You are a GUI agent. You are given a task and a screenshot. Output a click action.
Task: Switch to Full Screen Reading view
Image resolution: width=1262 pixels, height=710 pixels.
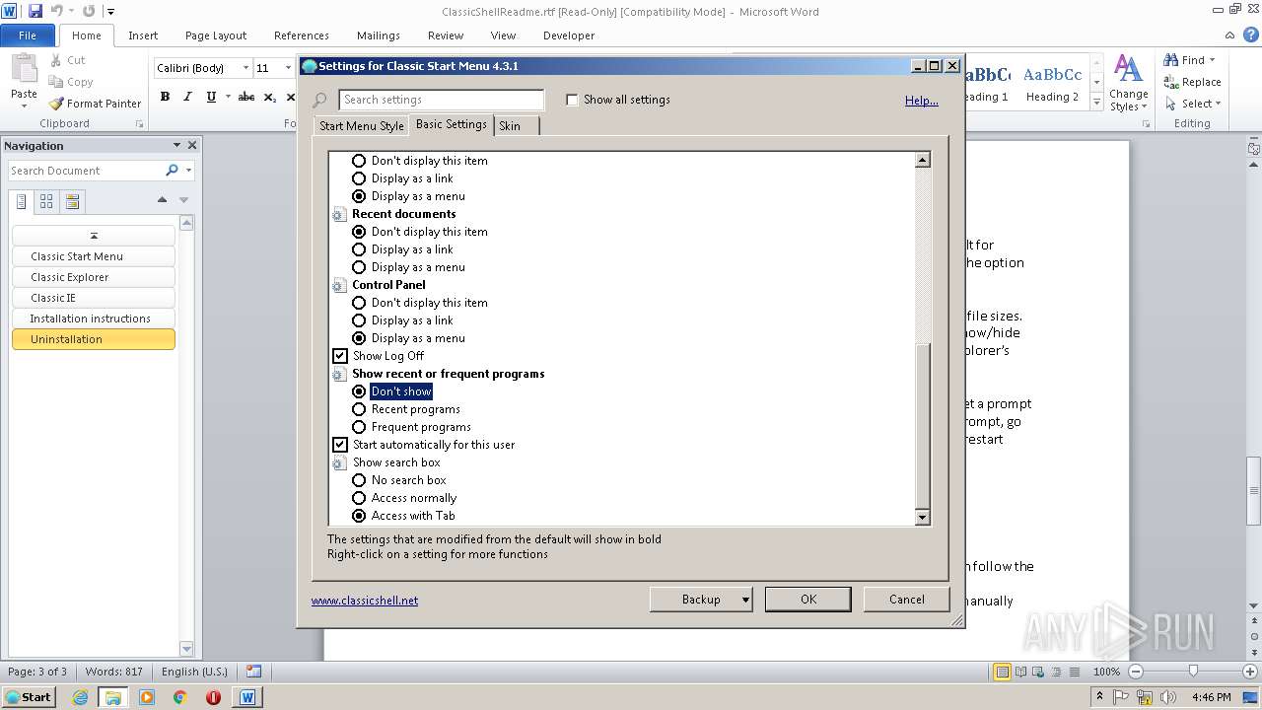click(x=1021, y=672)
